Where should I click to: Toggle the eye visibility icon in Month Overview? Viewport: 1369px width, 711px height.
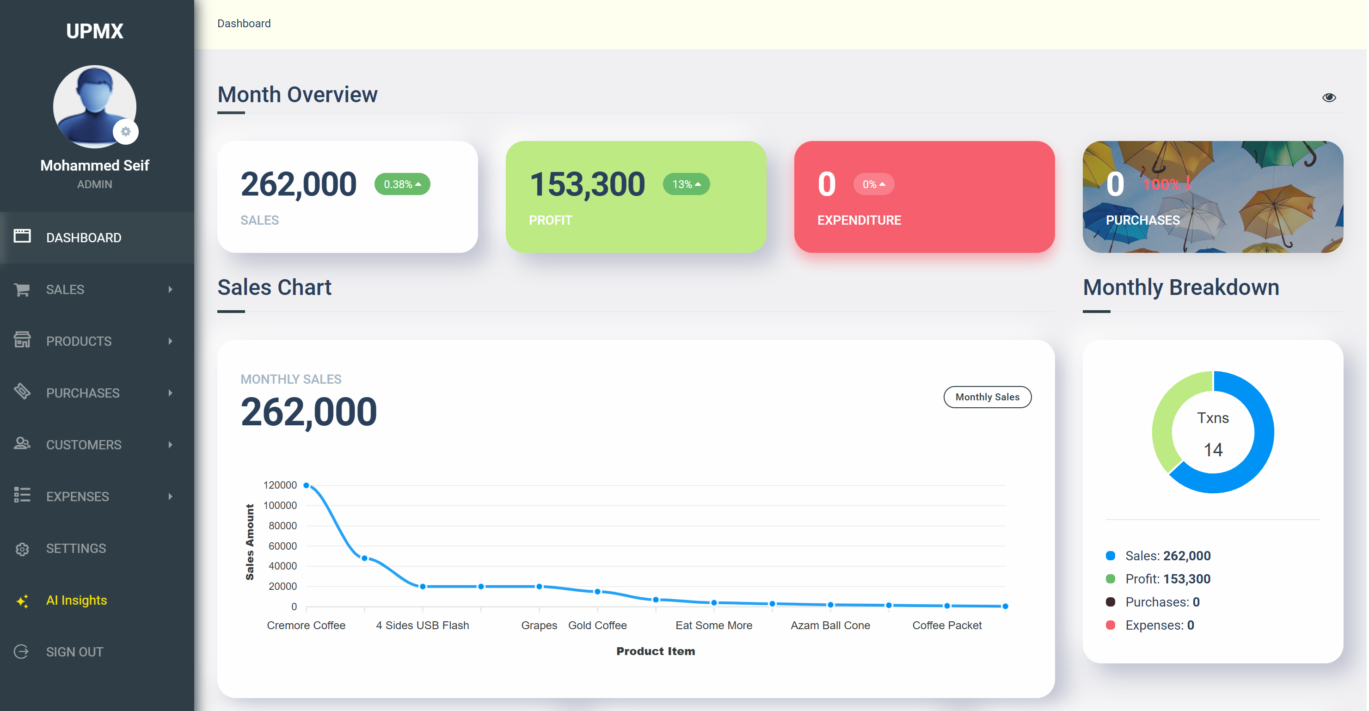(1329, 97)
